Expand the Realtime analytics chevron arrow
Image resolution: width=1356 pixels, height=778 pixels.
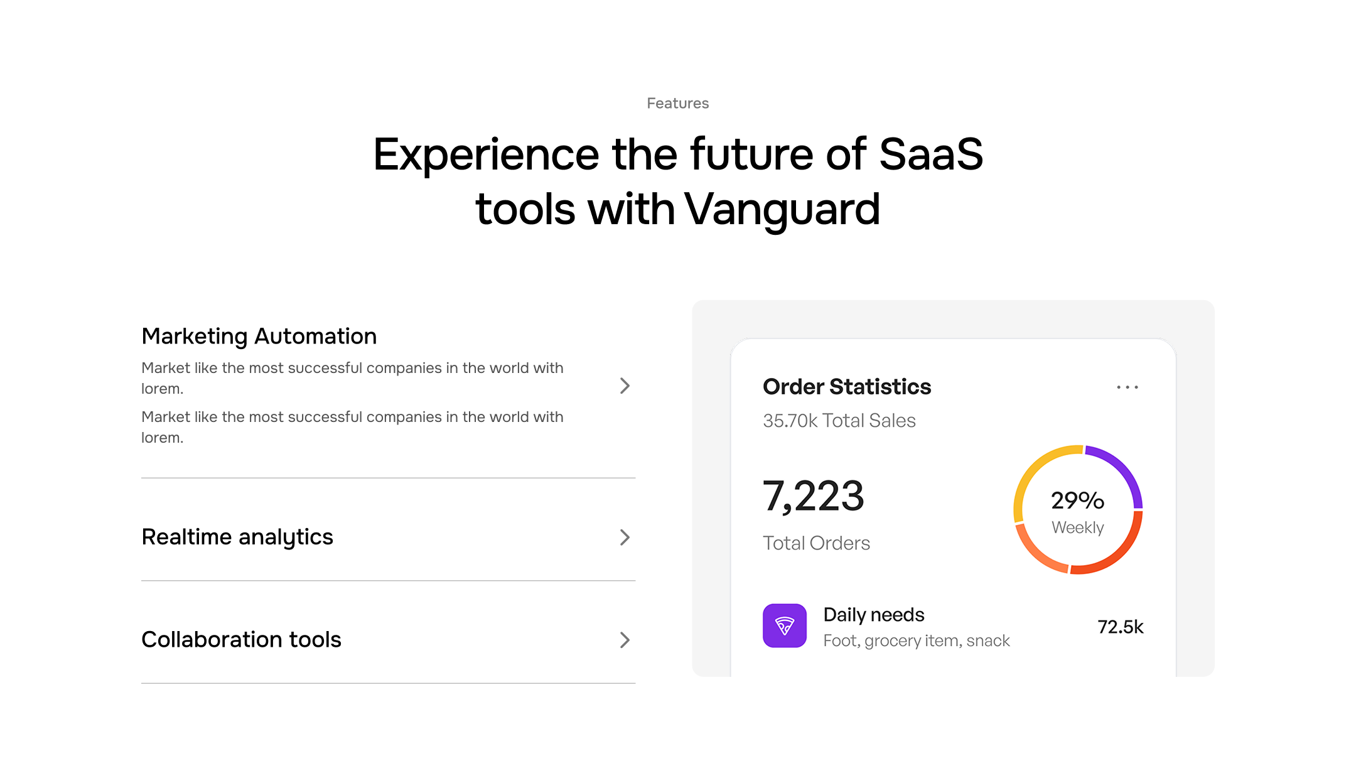coord(624,538)
